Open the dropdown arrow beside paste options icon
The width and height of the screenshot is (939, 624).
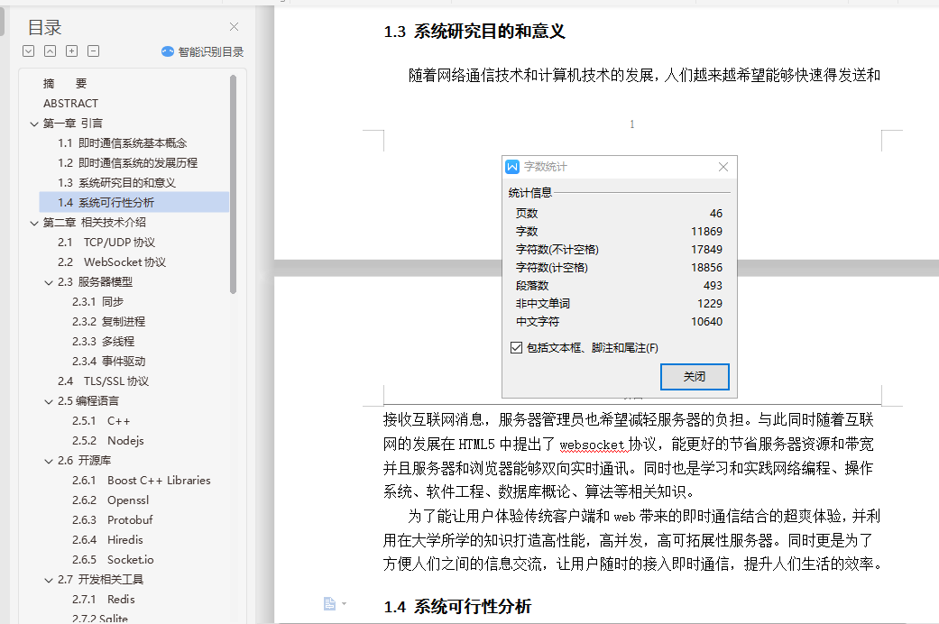(x=345, y=603)
